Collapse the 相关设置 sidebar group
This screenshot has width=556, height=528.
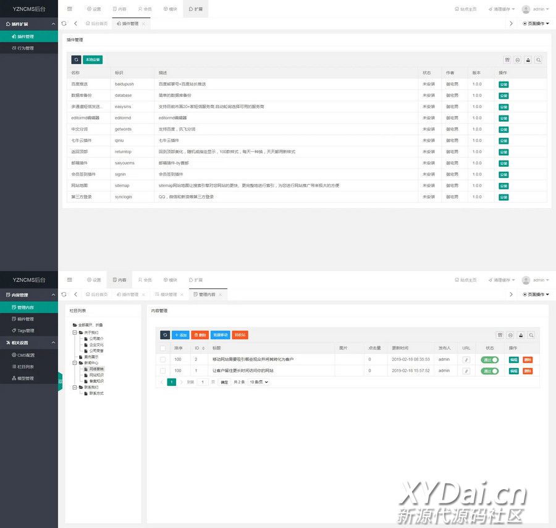[53, 343]
